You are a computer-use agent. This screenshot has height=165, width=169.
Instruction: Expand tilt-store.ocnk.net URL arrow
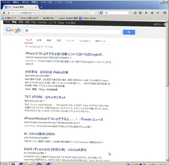click(44, 101)
